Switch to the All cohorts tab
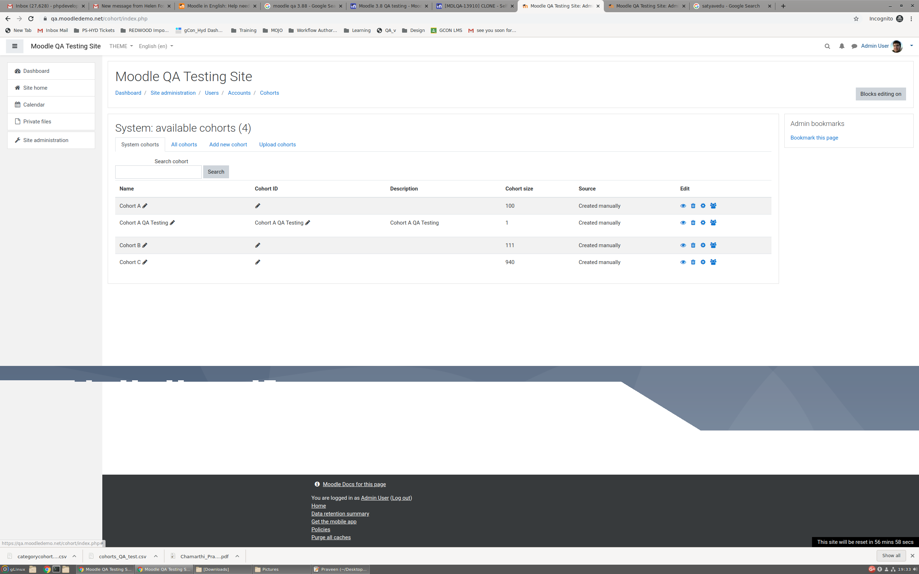The height and width of the screenshot is (574, 919). (184, 145)
